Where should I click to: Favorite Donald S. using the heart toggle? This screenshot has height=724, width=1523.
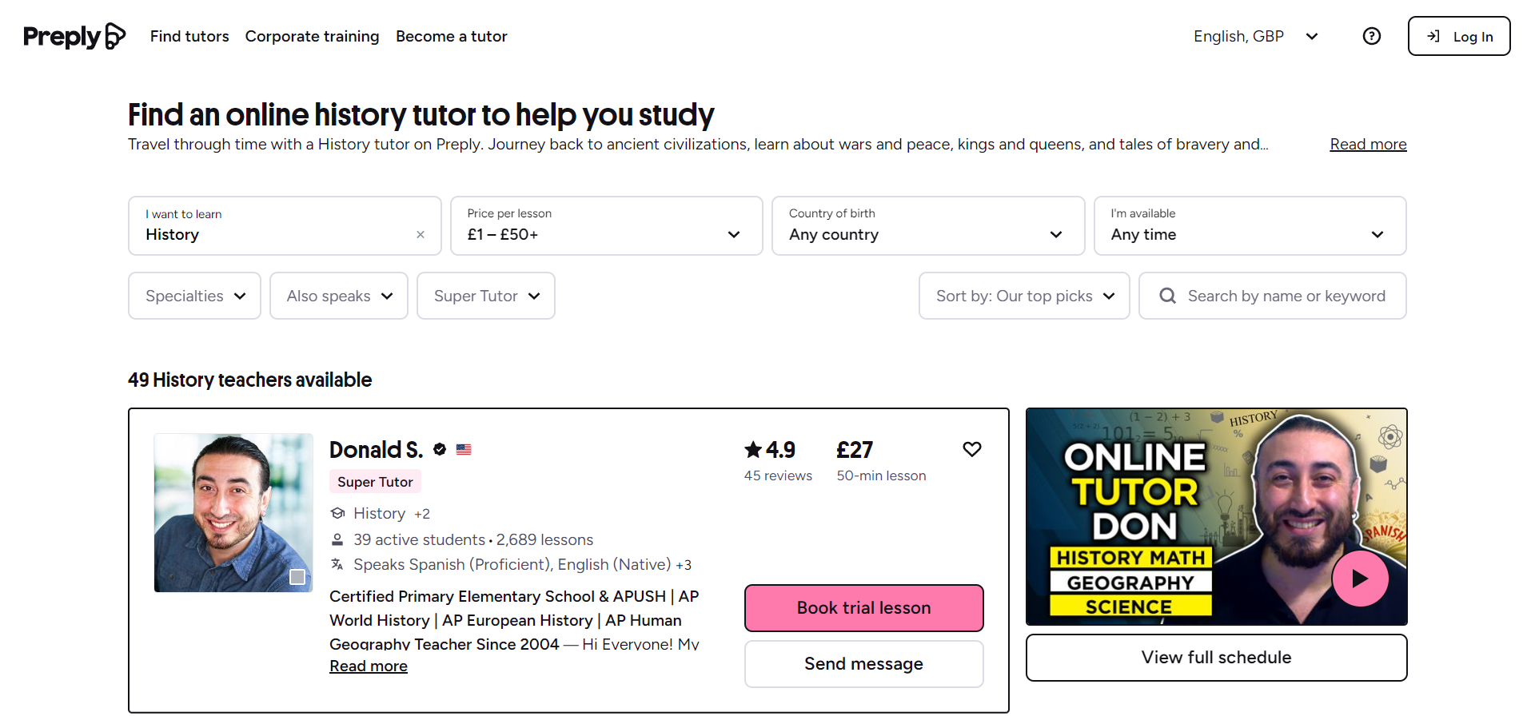tap(971, 449)
